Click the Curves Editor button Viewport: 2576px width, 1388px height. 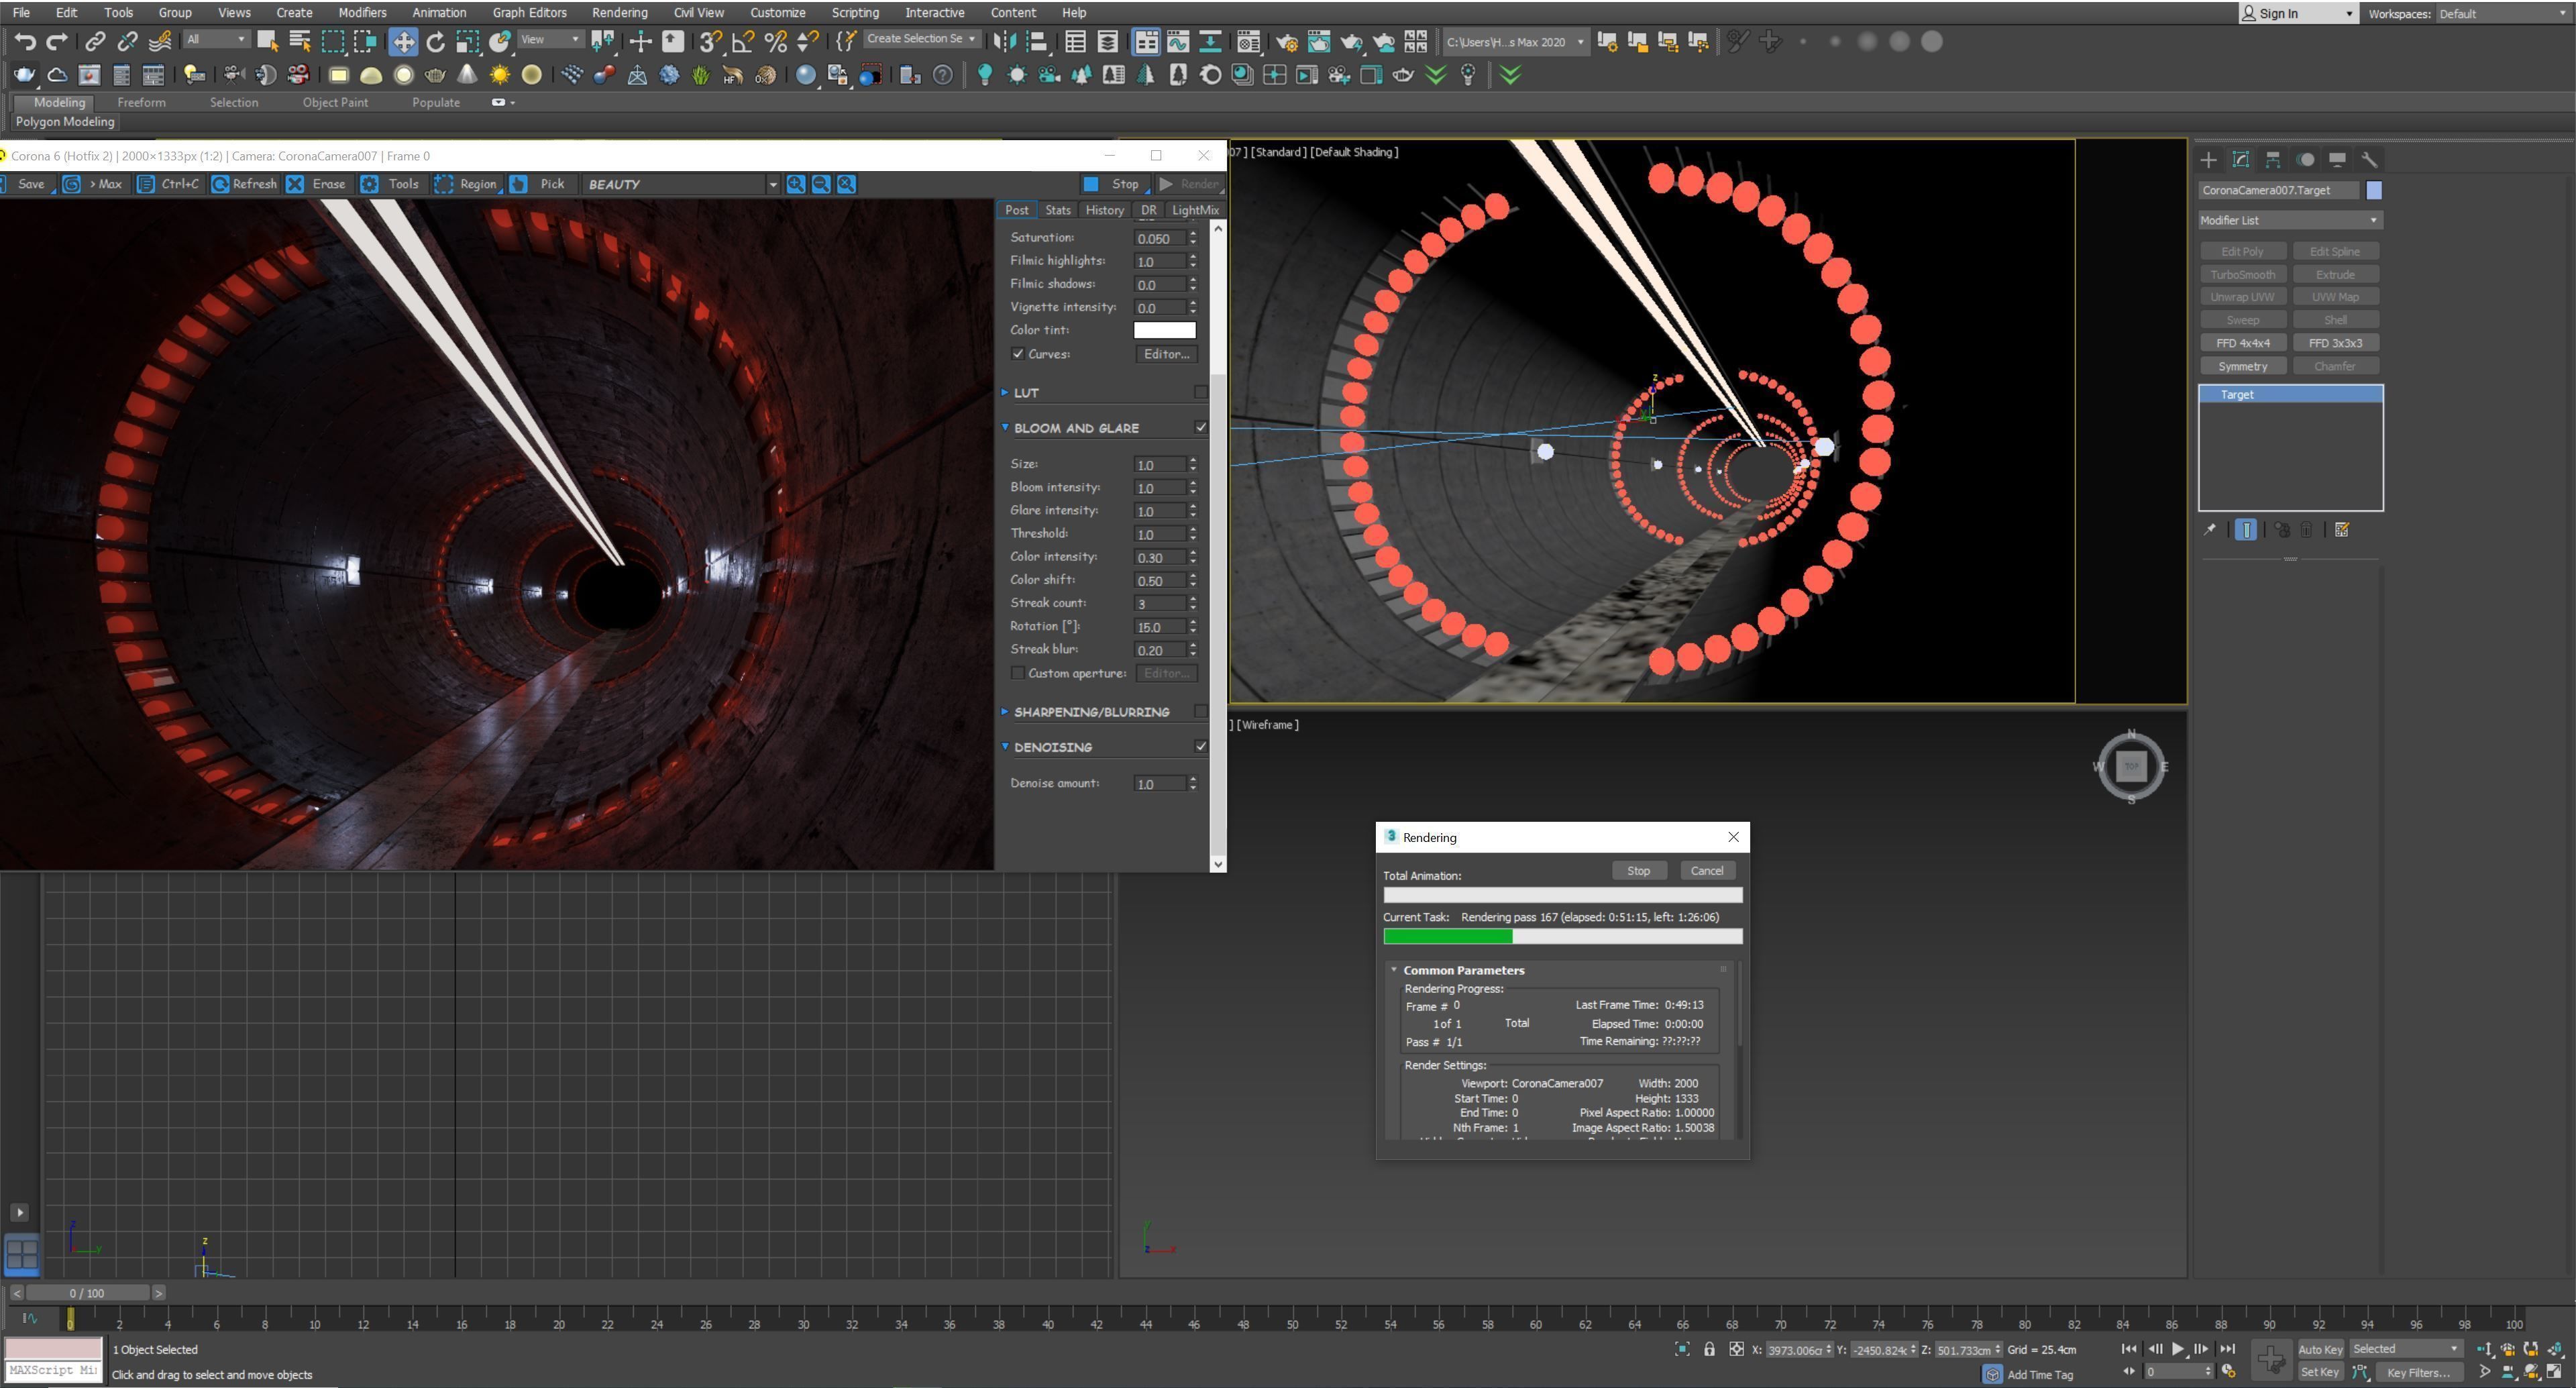(1166, 354)
